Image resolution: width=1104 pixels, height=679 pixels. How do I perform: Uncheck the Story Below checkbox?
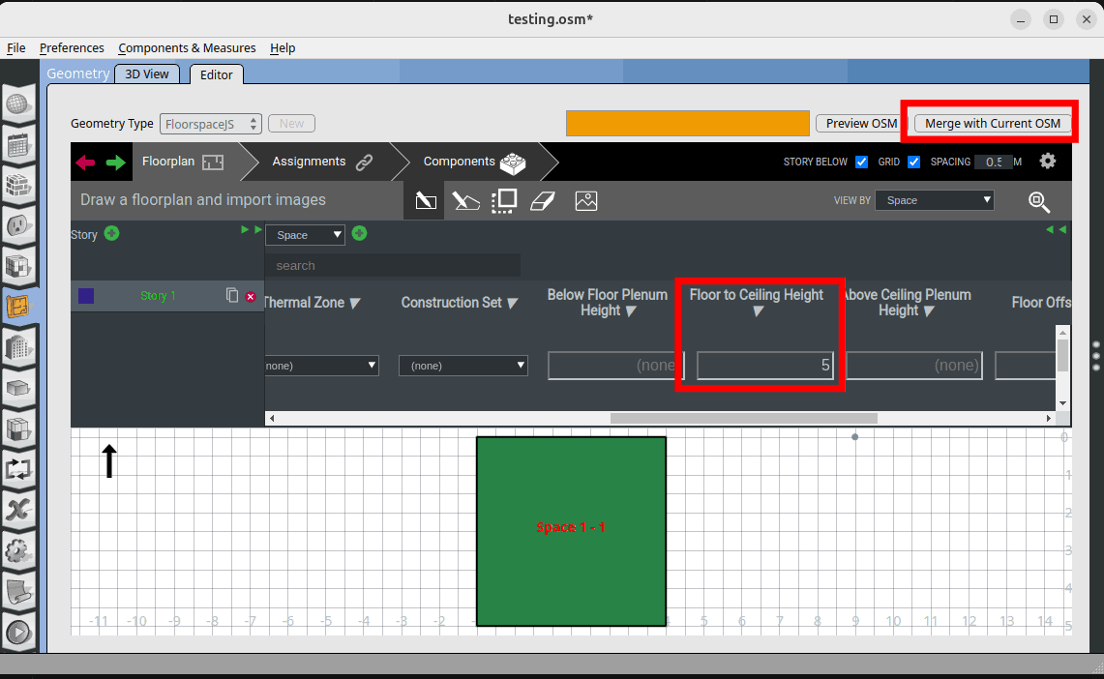point(861,162)
